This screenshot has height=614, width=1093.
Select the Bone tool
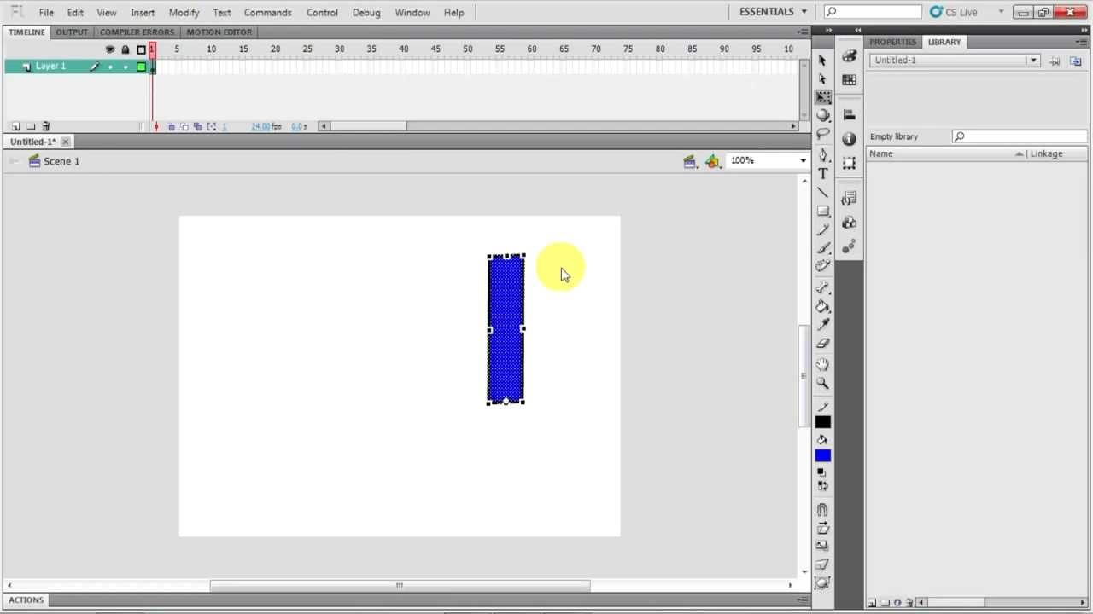(x=822, y=287)
